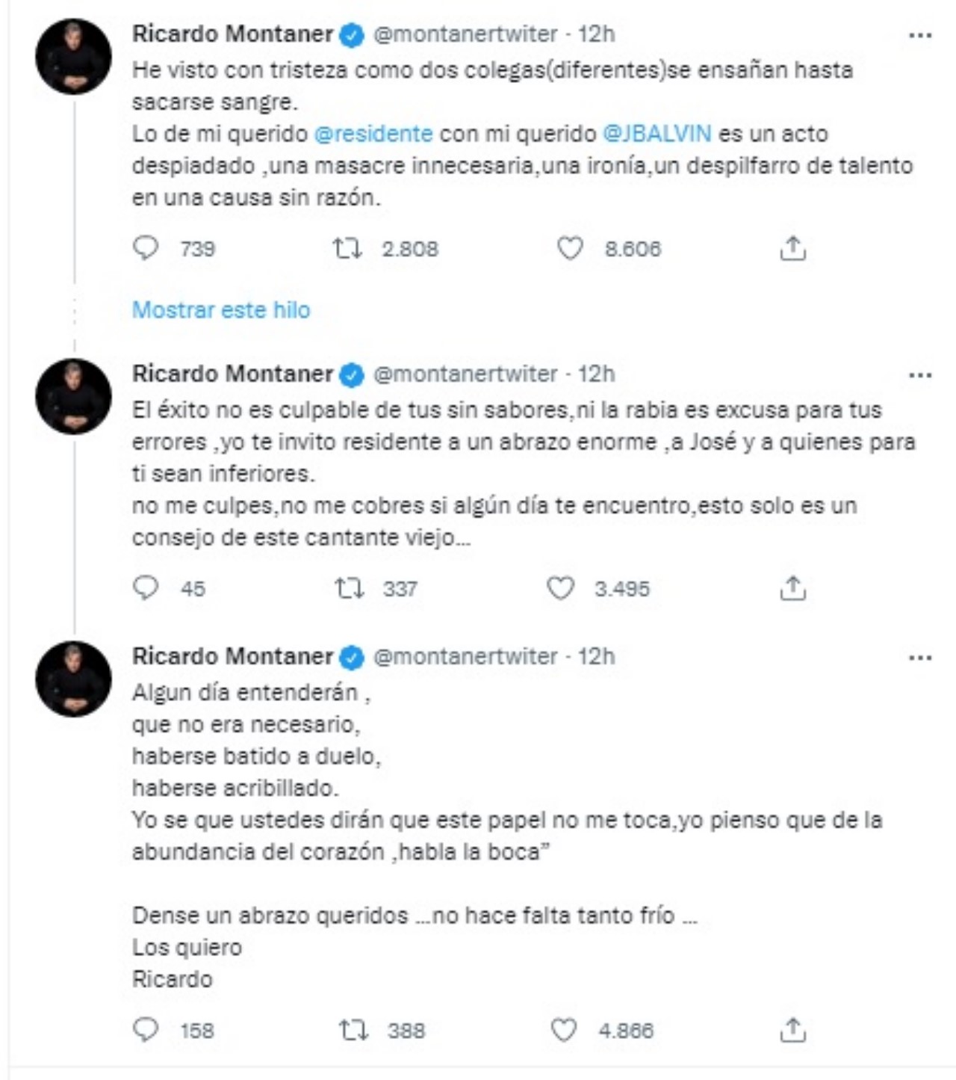Like the tweet with 8.606 likes
The width and height of the screenshot is (956, 1080).
(x=570, y=248)
